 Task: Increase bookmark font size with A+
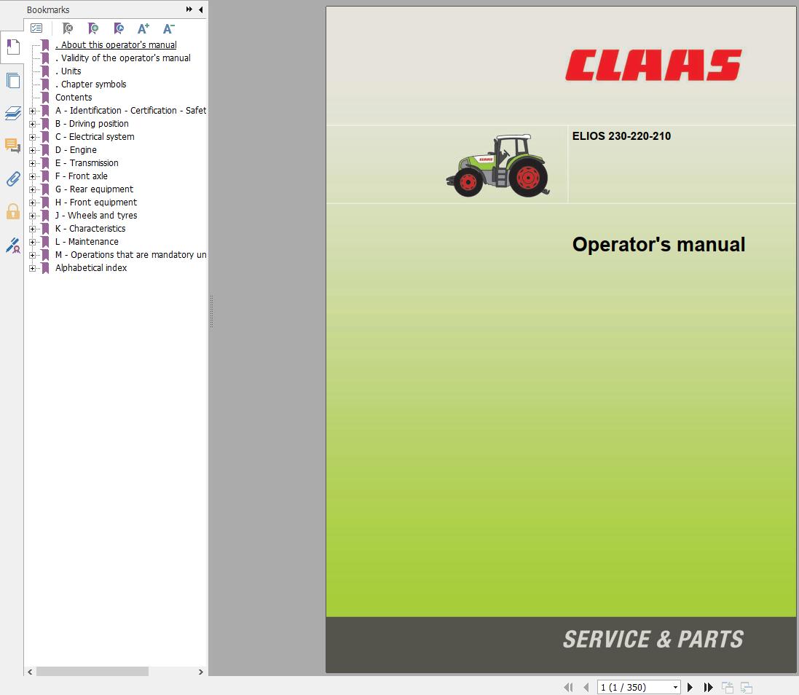point(143,28)
